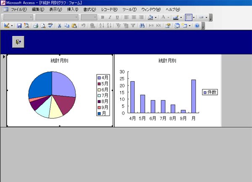Screen dimensions: 252x182
Task: Open 編集(E) menu
Action: click(38, 10)
